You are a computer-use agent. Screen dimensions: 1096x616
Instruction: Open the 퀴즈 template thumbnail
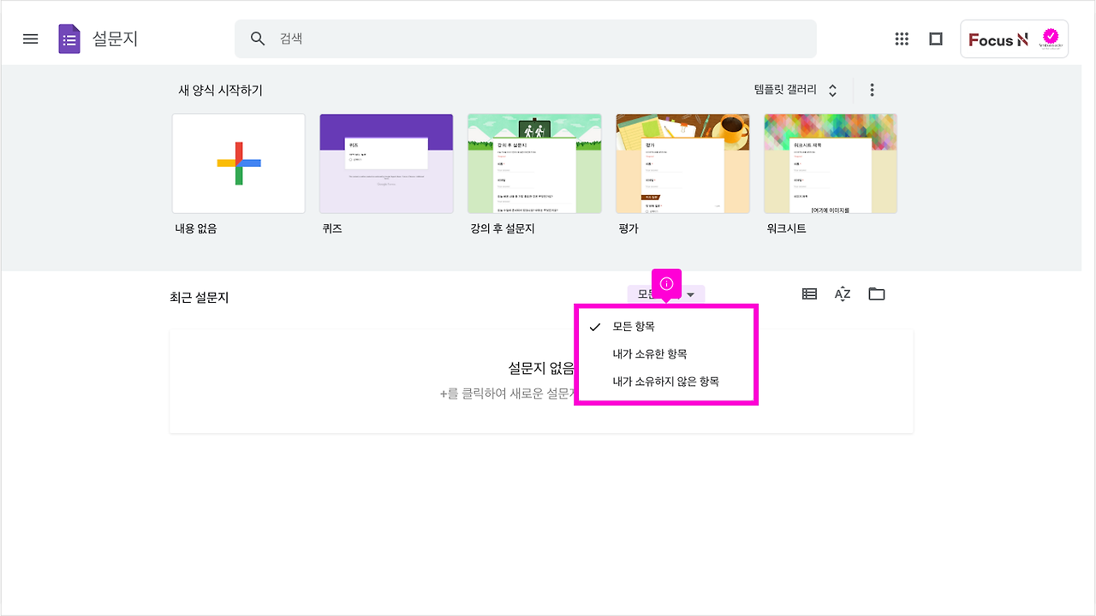coord(386,163)
